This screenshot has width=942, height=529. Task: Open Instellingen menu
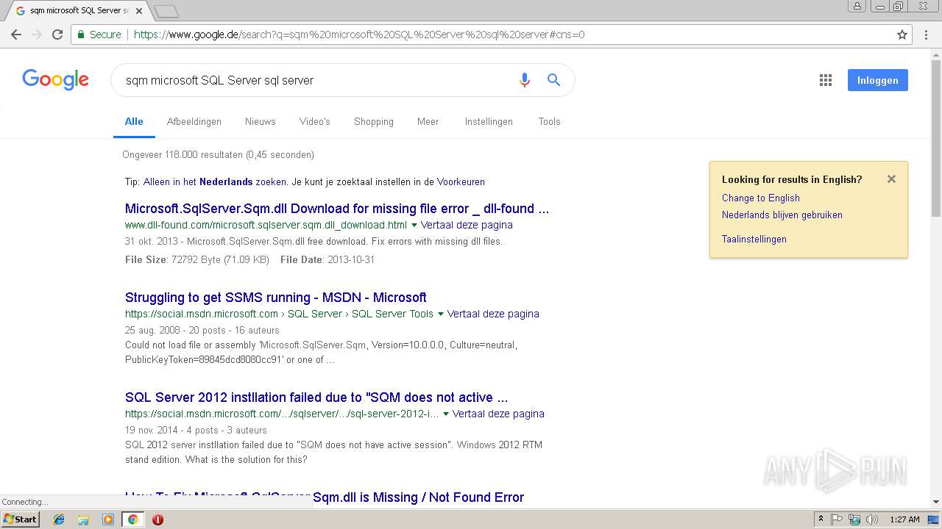[x=489, y=122]
